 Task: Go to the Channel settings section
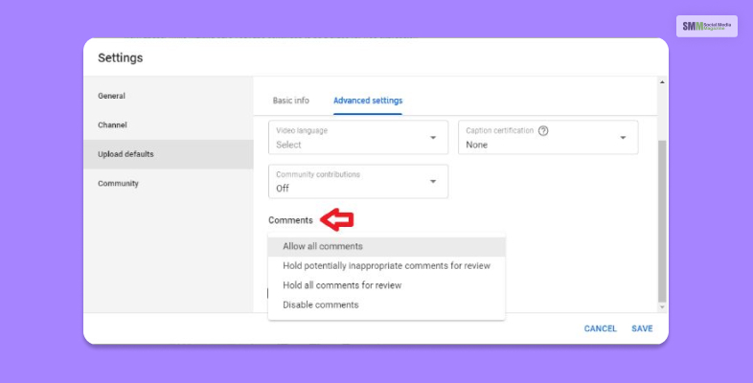pyautogui.click(x=112, y=125)
